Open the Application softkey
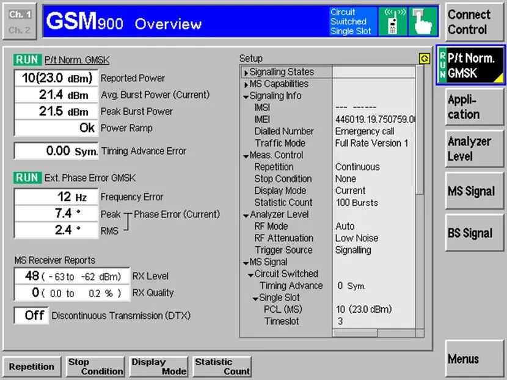The height and width of the screenshot is (380, 507). pos(474,107)
